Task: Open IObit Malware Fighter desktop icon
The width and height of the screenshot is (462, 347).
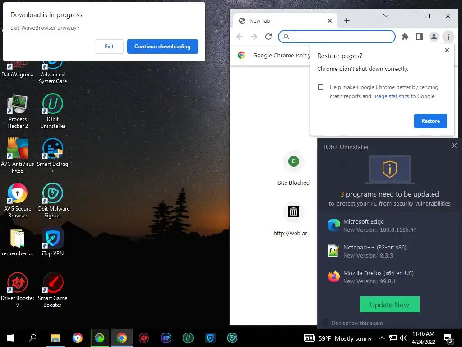Action: click(53, 201)
